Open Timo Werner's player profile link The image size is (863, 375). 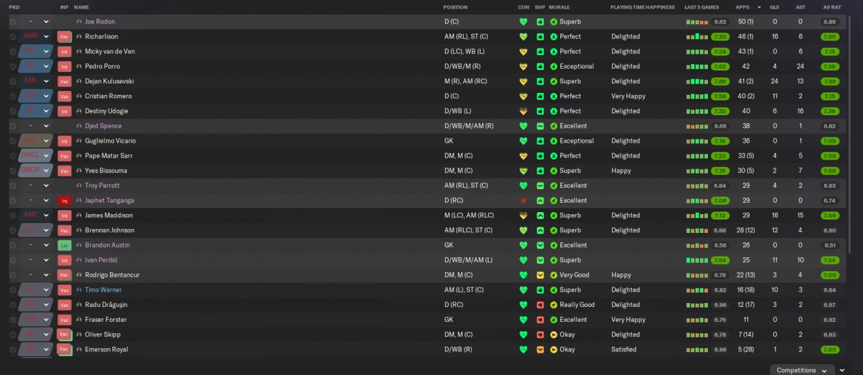102,290
